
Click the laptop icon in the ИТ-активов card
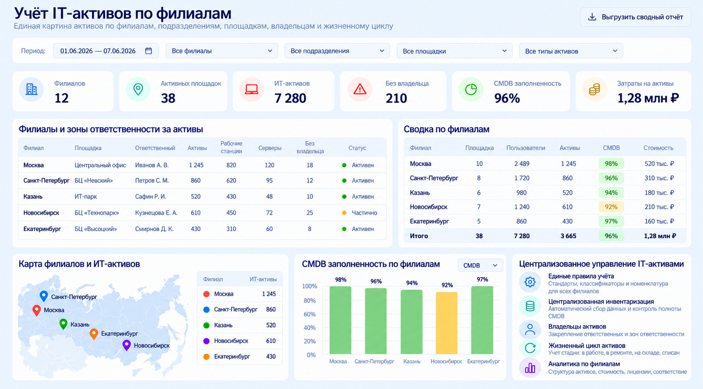[251, 89]
